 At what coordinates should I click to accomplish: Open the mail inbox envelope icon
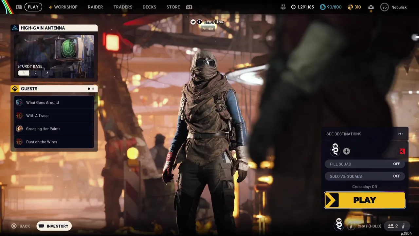[371, 7]
